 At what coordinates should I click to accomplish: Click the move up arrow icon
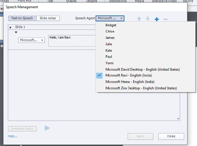pos(139,19)
